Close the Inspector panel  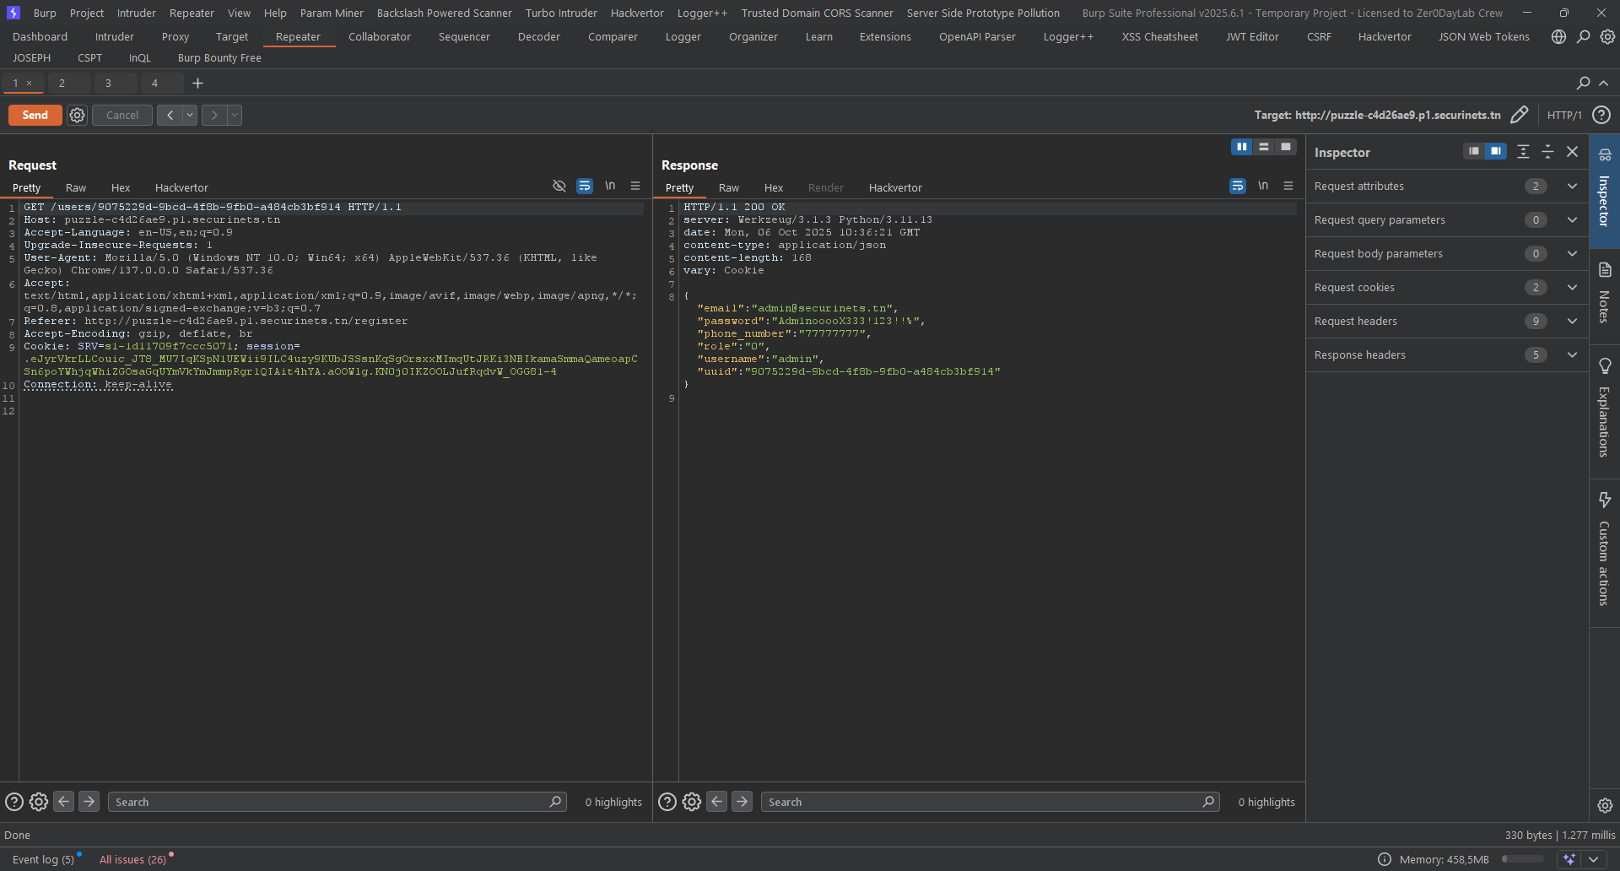coord(1572,152)
